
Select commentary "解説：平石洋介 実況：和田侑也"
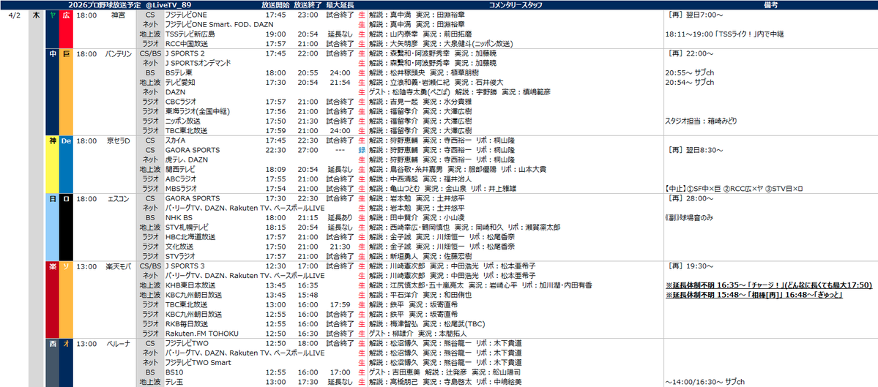(x=420, y=295)
